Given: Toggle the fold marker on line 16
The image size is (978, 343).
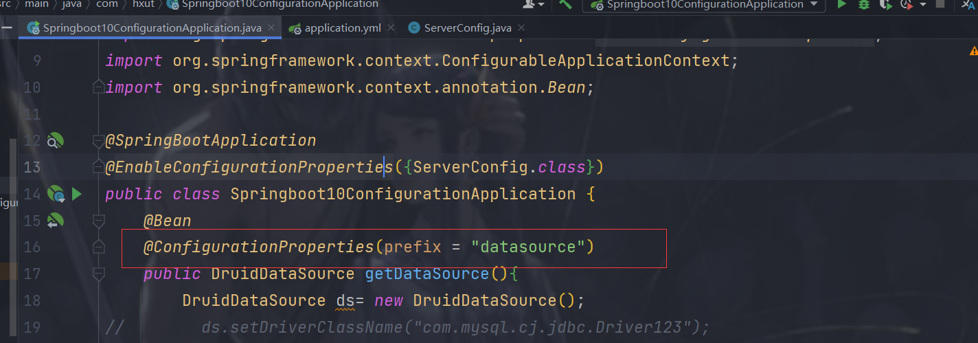Looking at the screenshot, I should pos(98,247).
